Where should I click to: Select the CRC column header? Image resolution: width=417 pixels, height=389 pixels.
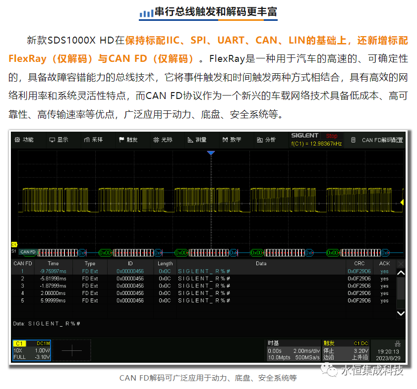359,263
